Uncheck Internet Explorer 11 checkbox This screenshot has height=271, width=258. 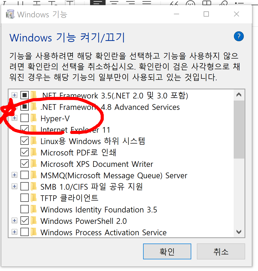pyautogui.click(x=25, y=129)
